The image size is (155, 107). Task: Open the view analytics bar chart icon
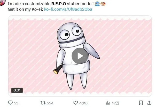108,103
